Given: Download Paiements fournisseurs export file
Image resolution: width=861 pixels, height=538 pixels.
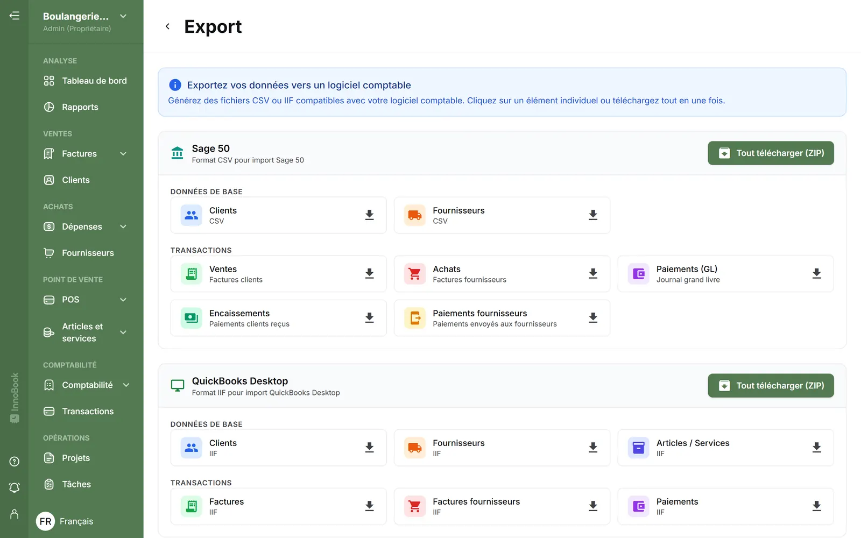Looking at the screenshot, I should (x=593, y=318).
